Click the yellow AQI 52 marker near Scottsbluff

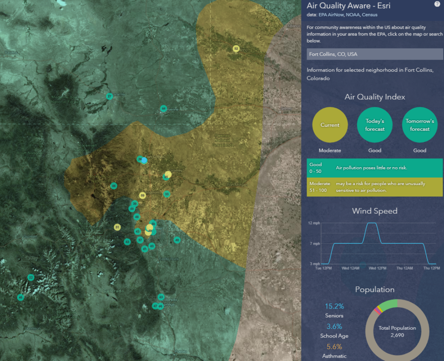pos(236,49)
